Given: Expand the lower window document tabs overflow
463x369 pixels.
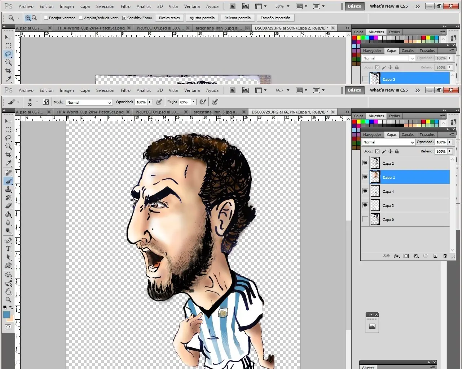Looking at the screenshot, I should click(x=347, y=112).
